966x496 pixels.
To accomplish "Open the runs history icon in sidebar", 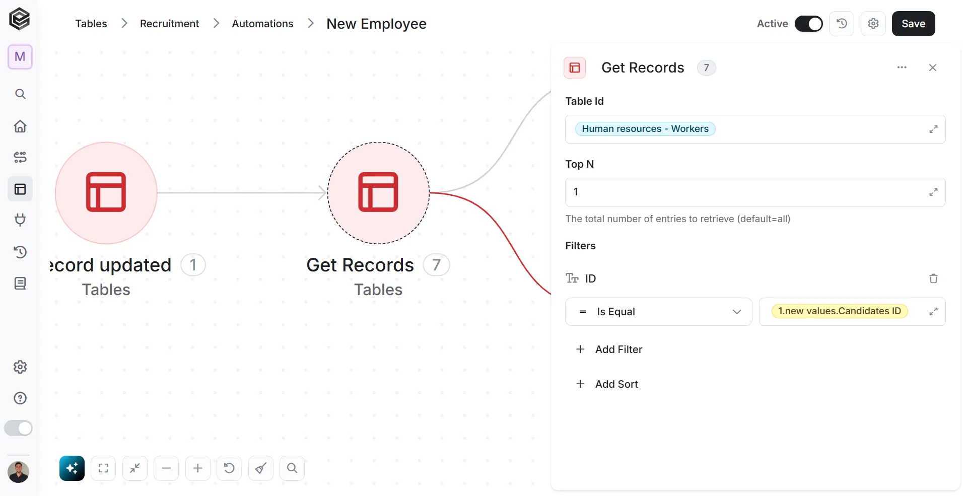I will (x=20, y=252).
